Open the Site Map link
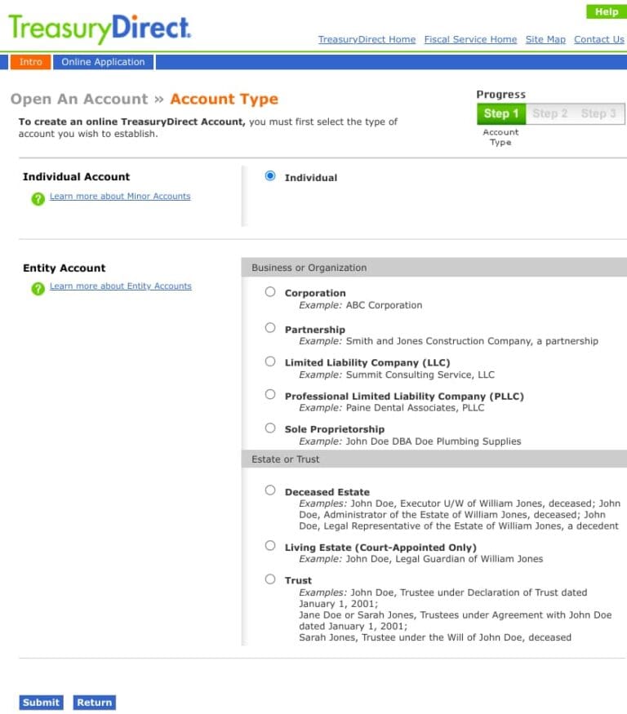 coord(545,39)
